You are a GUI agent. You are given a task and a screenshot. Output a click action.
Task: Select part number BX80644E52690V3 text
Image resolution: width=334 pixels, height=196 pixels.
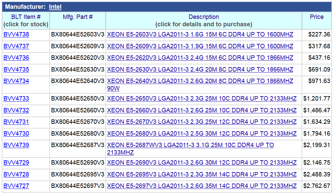pyautogui.click(x=78, y=163)
